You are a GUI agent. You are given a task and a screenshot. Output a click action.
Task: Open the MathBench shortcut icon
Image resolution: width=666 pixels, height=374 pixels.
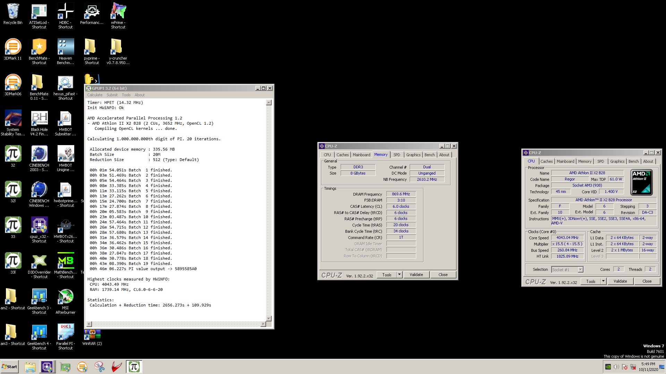(65, 265)
